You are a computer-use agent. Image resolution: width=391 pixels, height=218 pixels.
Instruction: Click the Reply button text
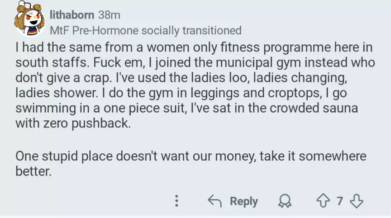pos(243,201)
